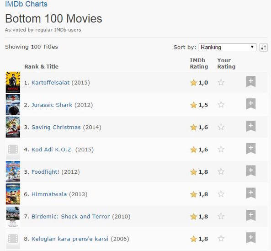
Task: Add Himmatwala to watchlist ribbon
Action: pos(251,193)
